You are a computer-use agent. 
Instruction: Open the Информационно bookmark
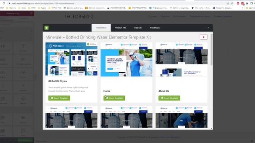click(159, 8)
